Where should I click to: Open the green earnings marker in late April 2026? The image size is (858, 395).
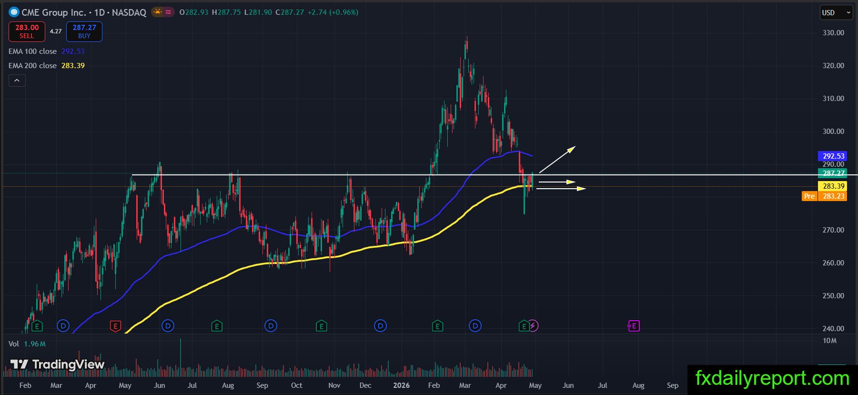(x=524, y=326)
